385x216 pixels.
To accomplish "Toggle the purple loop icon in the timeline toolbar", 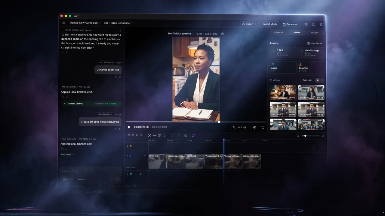I will click(193, 136).
